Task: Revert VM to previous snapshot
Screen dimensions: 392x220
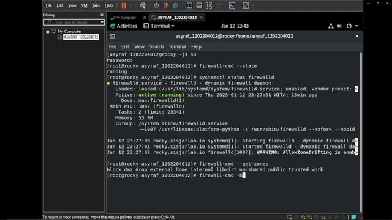Action: 166,5
